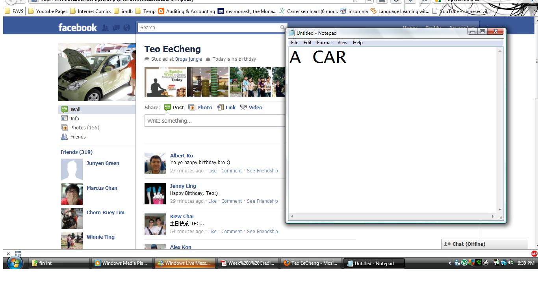Click the Info icon in sidebar
Viewport: 538px width, 303px height.
[64, 118]
